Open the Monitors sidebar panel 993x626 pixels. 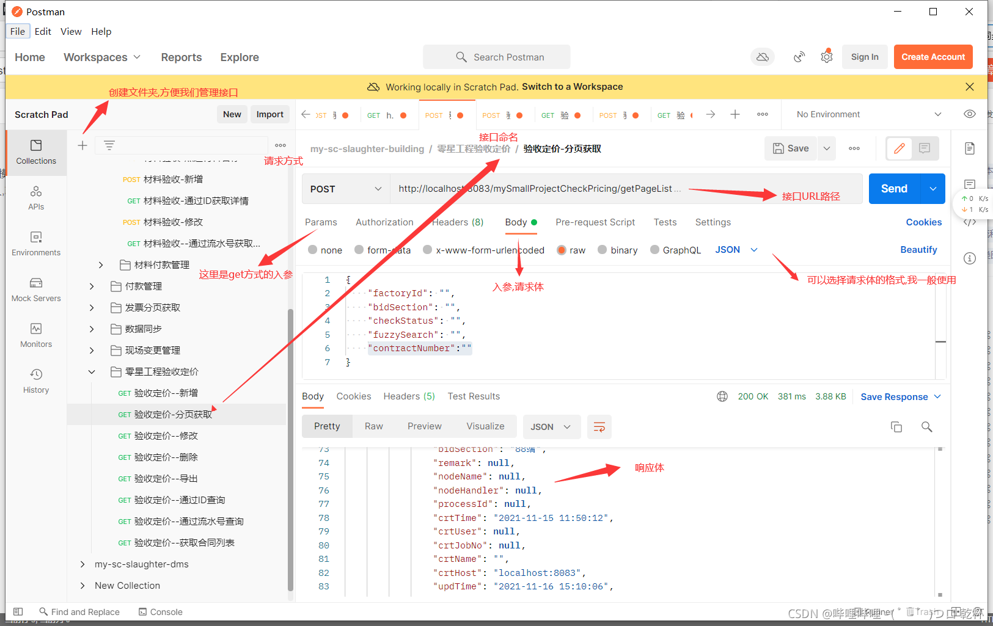click(36, 335)
